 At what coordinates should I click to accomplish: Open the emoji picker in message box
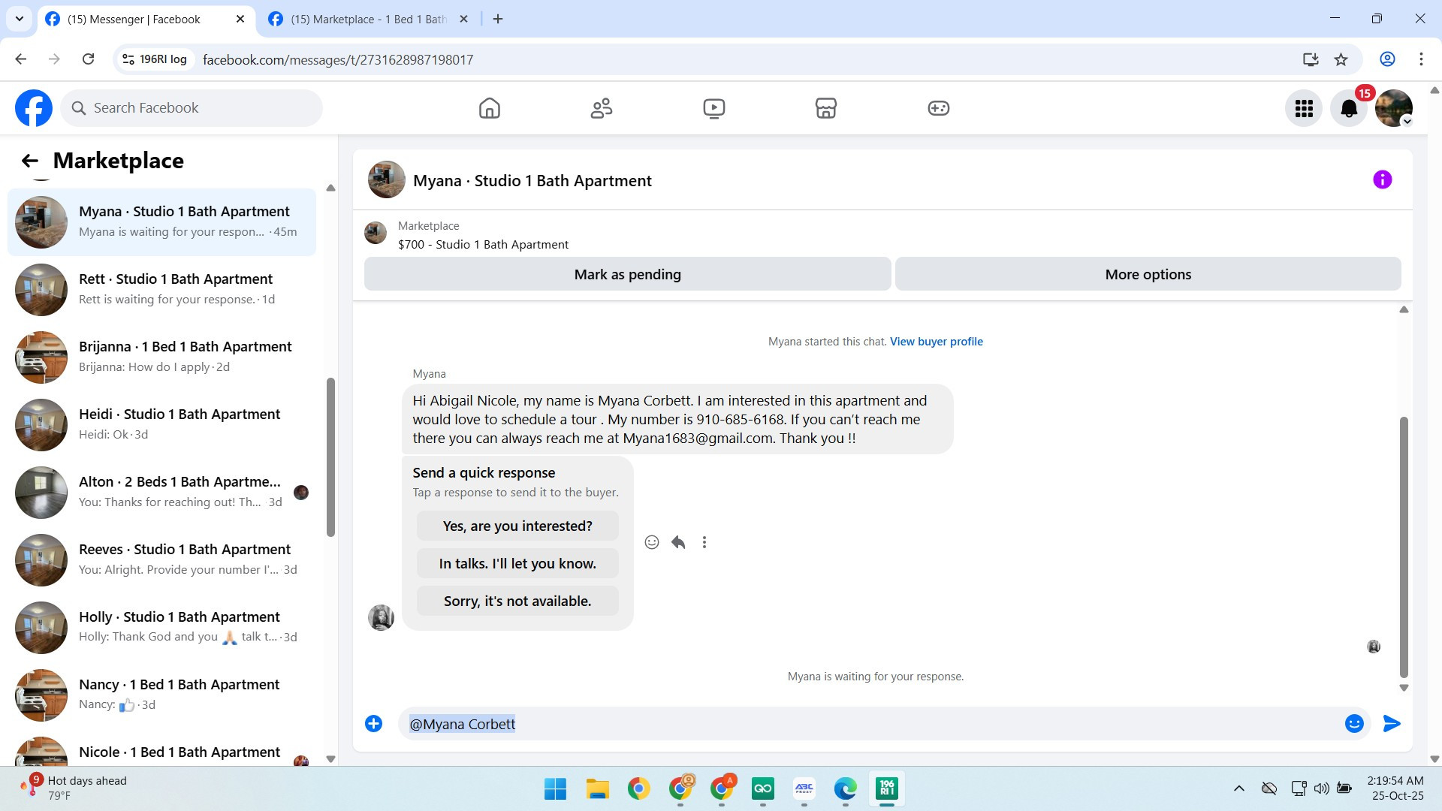click(1354, 724)
